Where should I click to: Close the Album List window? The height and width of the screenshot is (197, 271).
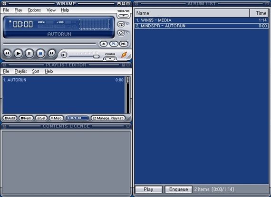pos(267,4)
